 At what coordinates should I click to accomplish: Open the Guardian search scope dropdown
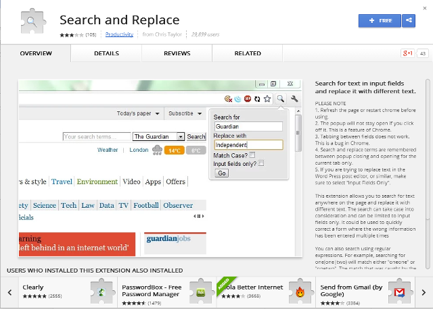point(158,136)
